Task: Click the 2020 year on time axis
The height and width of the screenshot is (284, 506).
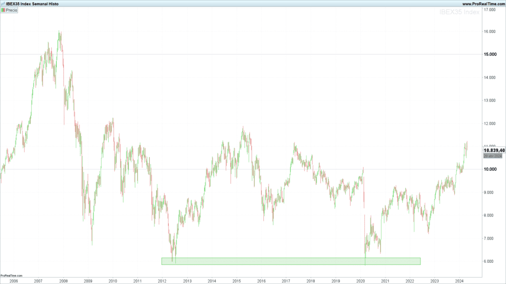Action: pos(360,281)
